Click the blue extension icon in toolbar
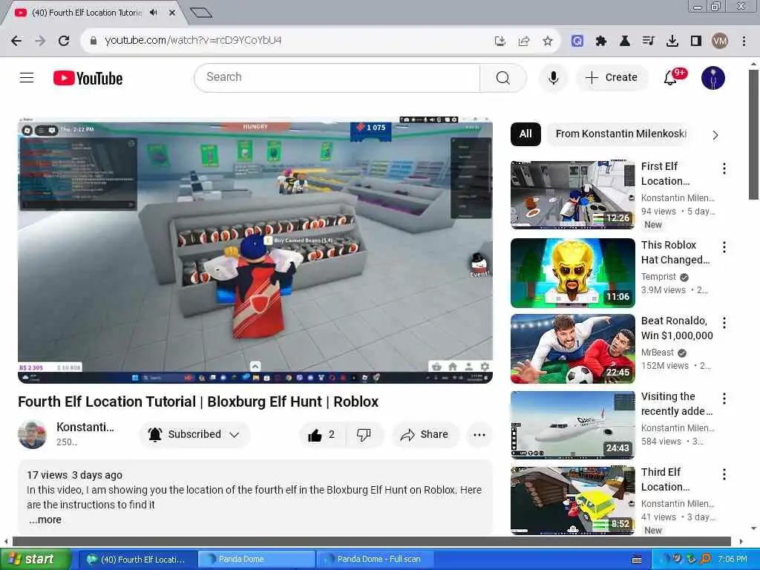Viewport: 760px width, 570px height. (577, 42)
